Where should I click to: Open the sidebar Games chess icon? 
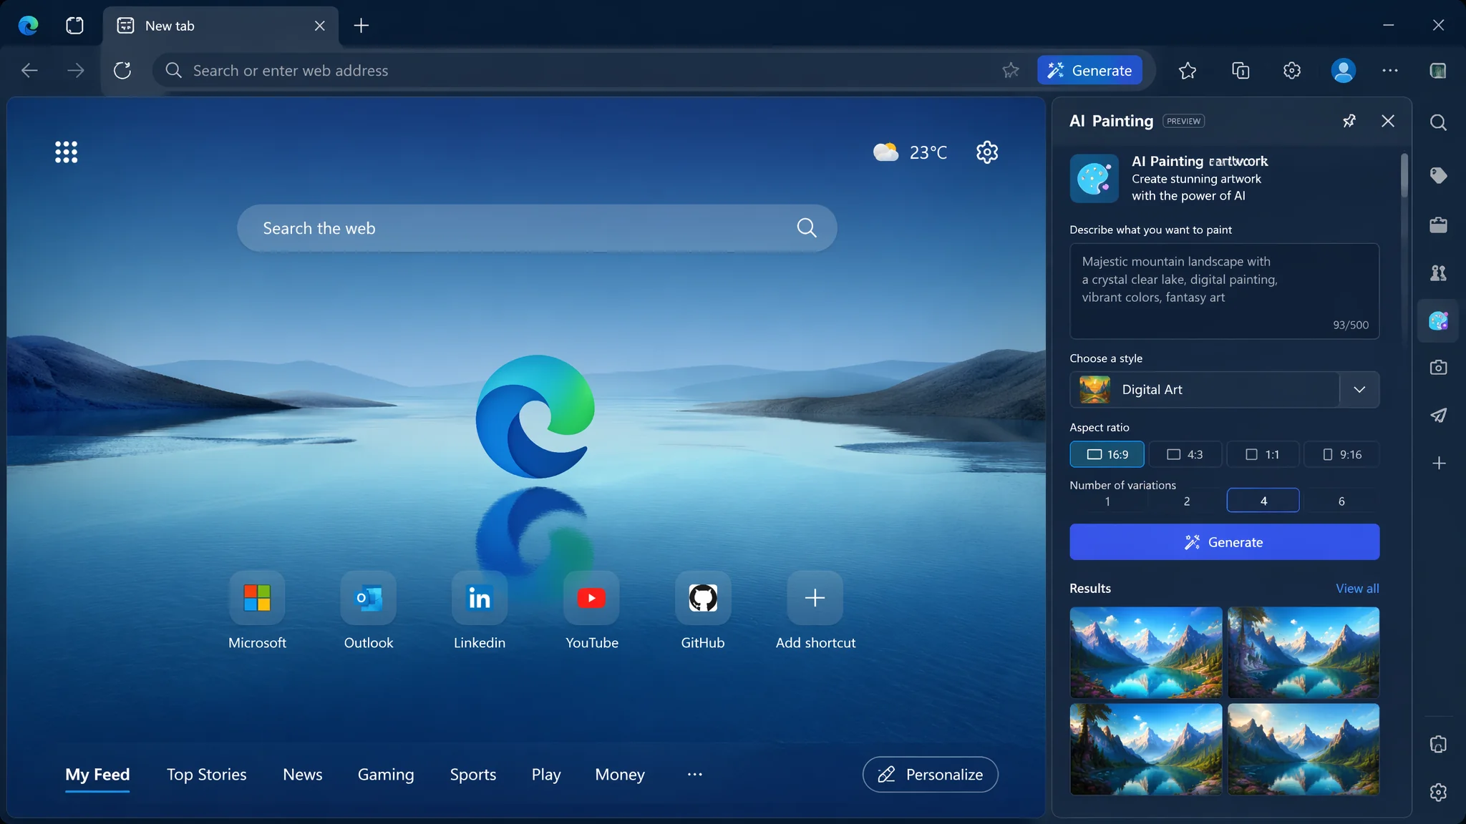[x=1438, y=273]
